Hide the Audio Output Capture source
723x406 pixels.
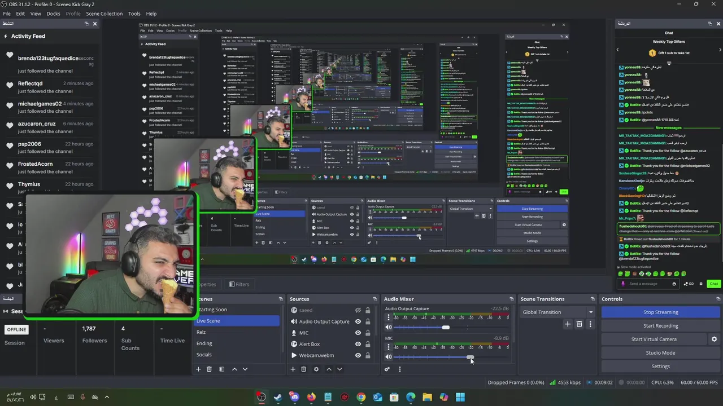coord(358,322)
